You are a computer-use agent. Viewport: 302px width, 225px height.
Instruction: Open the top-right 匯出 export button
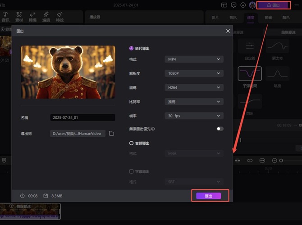(x=273, y=5)
